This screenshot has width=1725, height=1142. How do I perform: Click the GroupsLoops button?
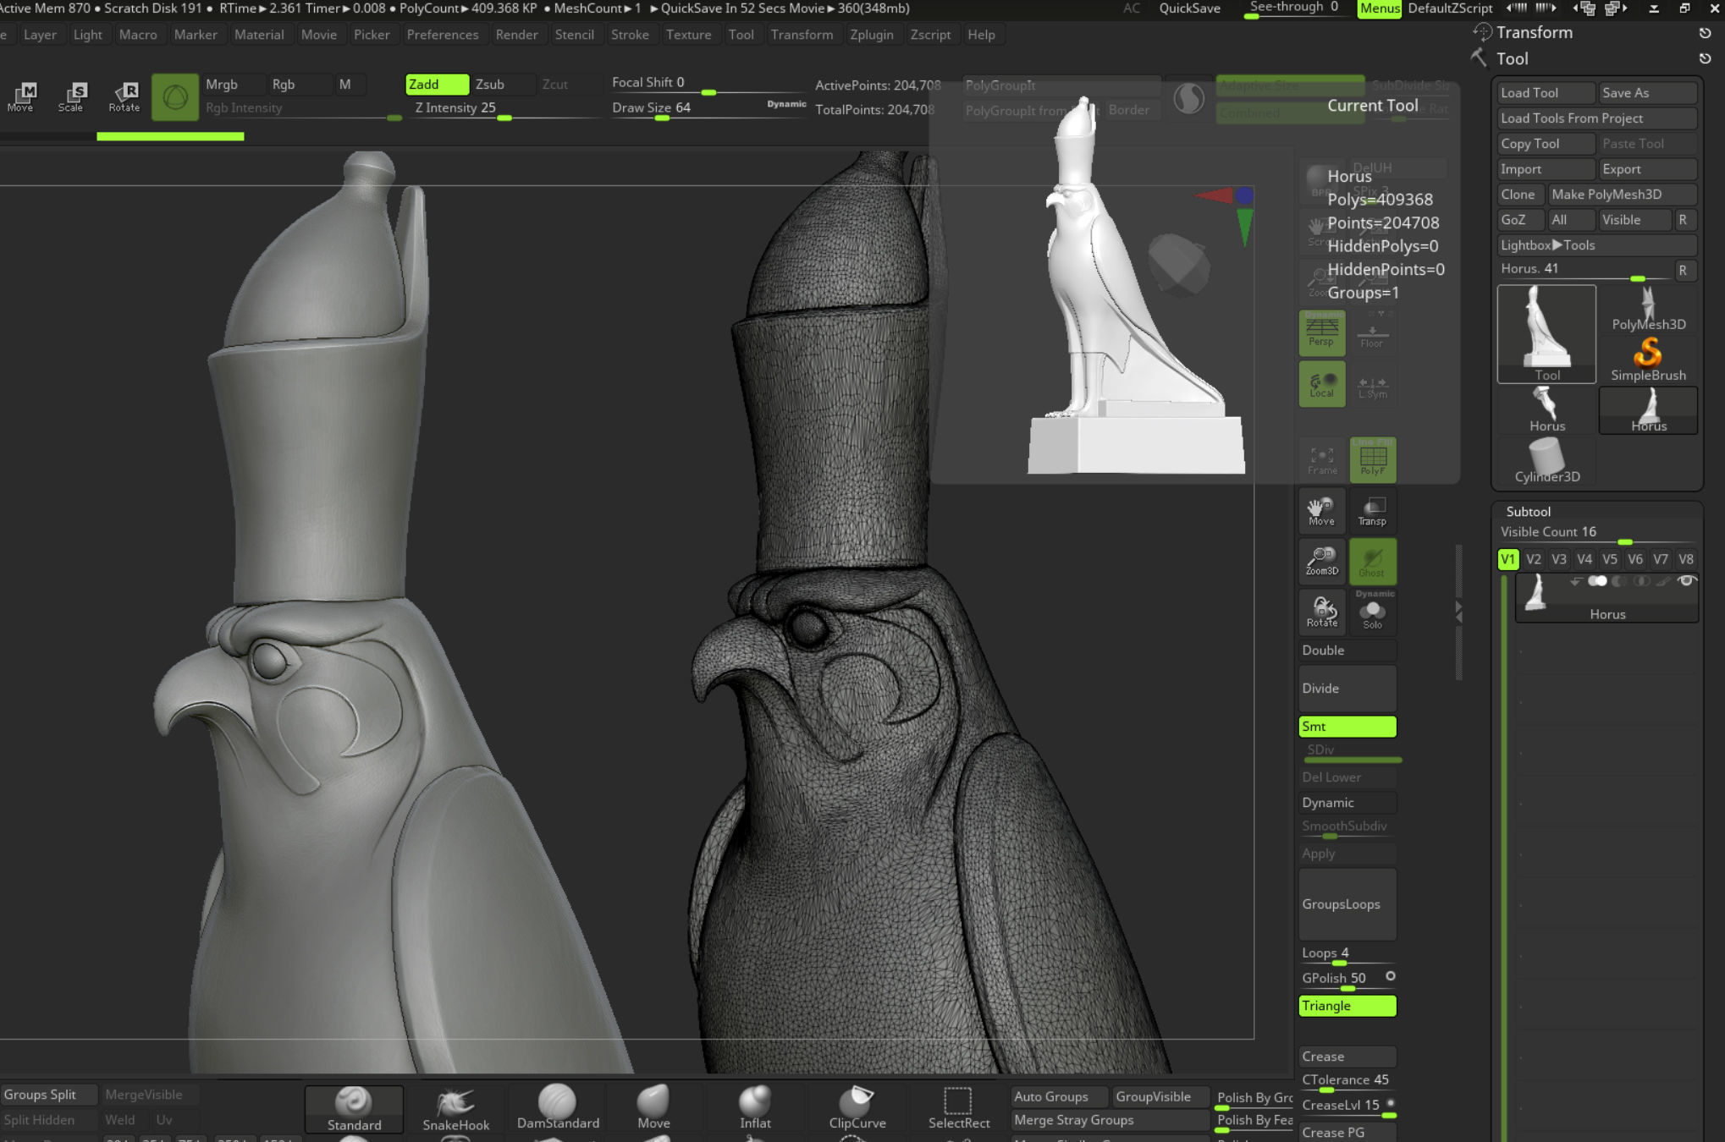coord(1347,904)
